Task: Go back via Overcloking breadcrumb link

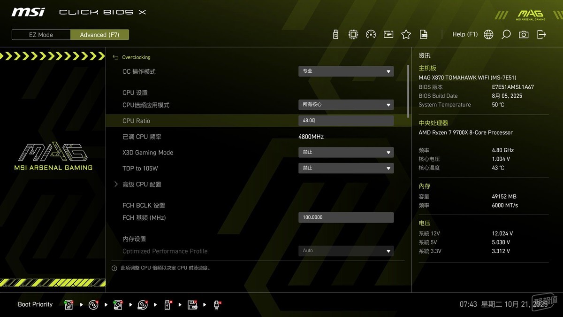Action: [136, 57]
